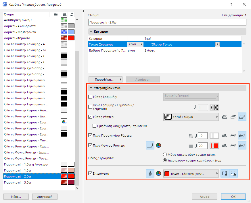The width and height of the screenshot is (251, 203).
Task: Select surface paint mode icon for Επιφάνεια
Action: pyautogui.click(x=150, y=174)
